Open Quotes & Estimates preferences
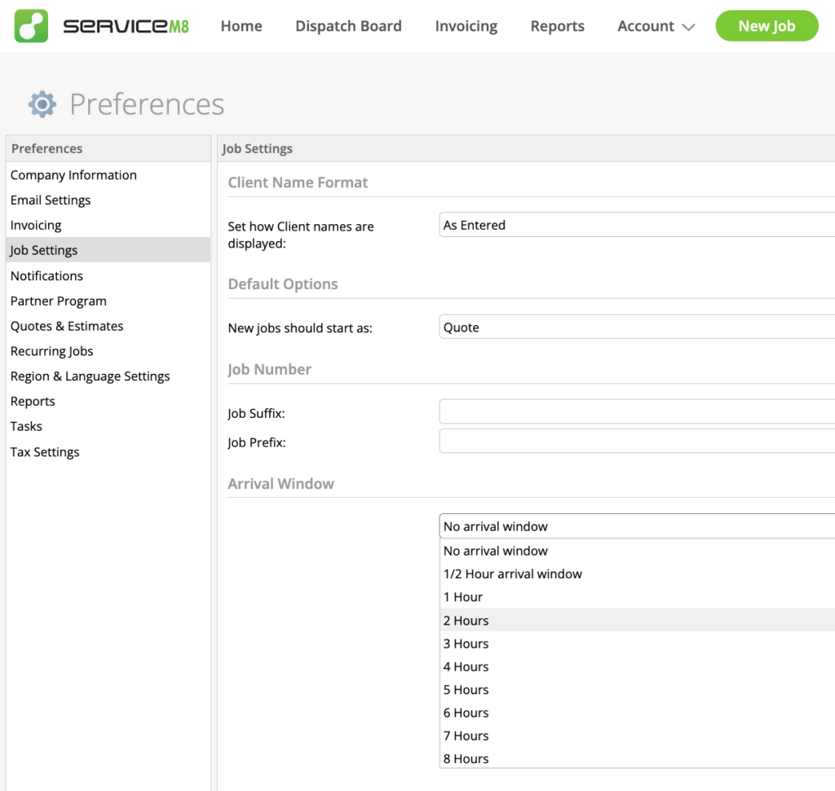The height and width of the screenshot is (791, 835). [67, 326]
